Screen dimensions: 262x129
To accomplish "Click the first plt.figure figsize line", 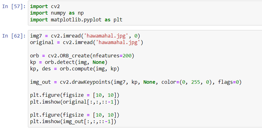I will [75, 95].
